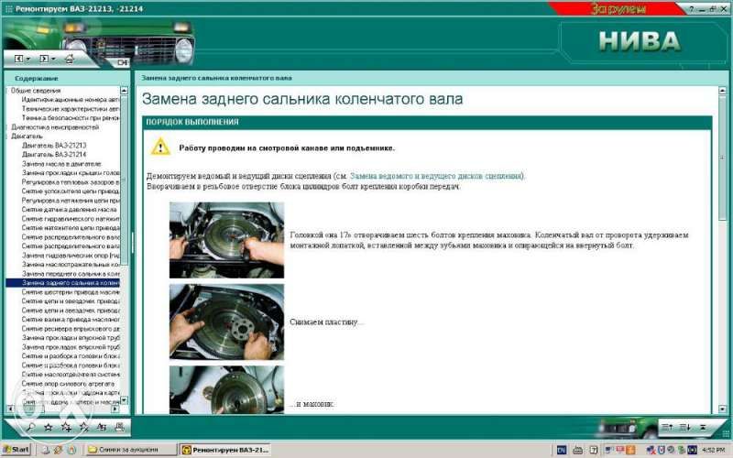Click the Содержание panel header
The width and height of the screenshot is (733, 458).
[x=37, y=79]
